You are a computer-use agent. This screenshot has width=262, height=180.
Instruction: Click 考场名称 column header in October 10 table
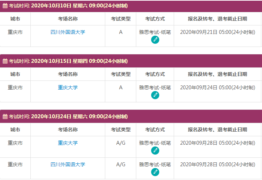click(68, 19)
